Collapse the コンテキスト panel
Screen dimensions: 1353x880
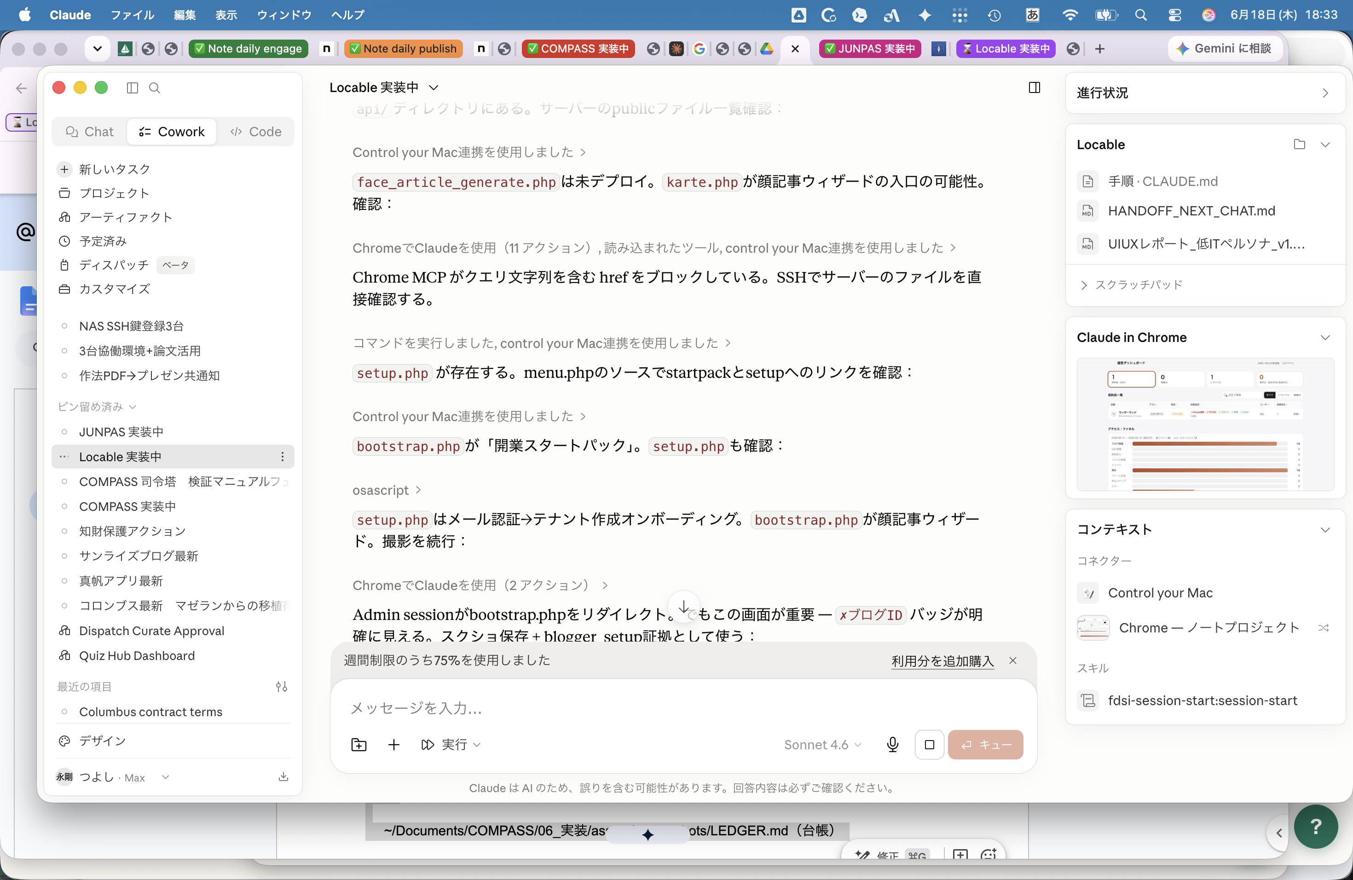[x=1325, y=529]
